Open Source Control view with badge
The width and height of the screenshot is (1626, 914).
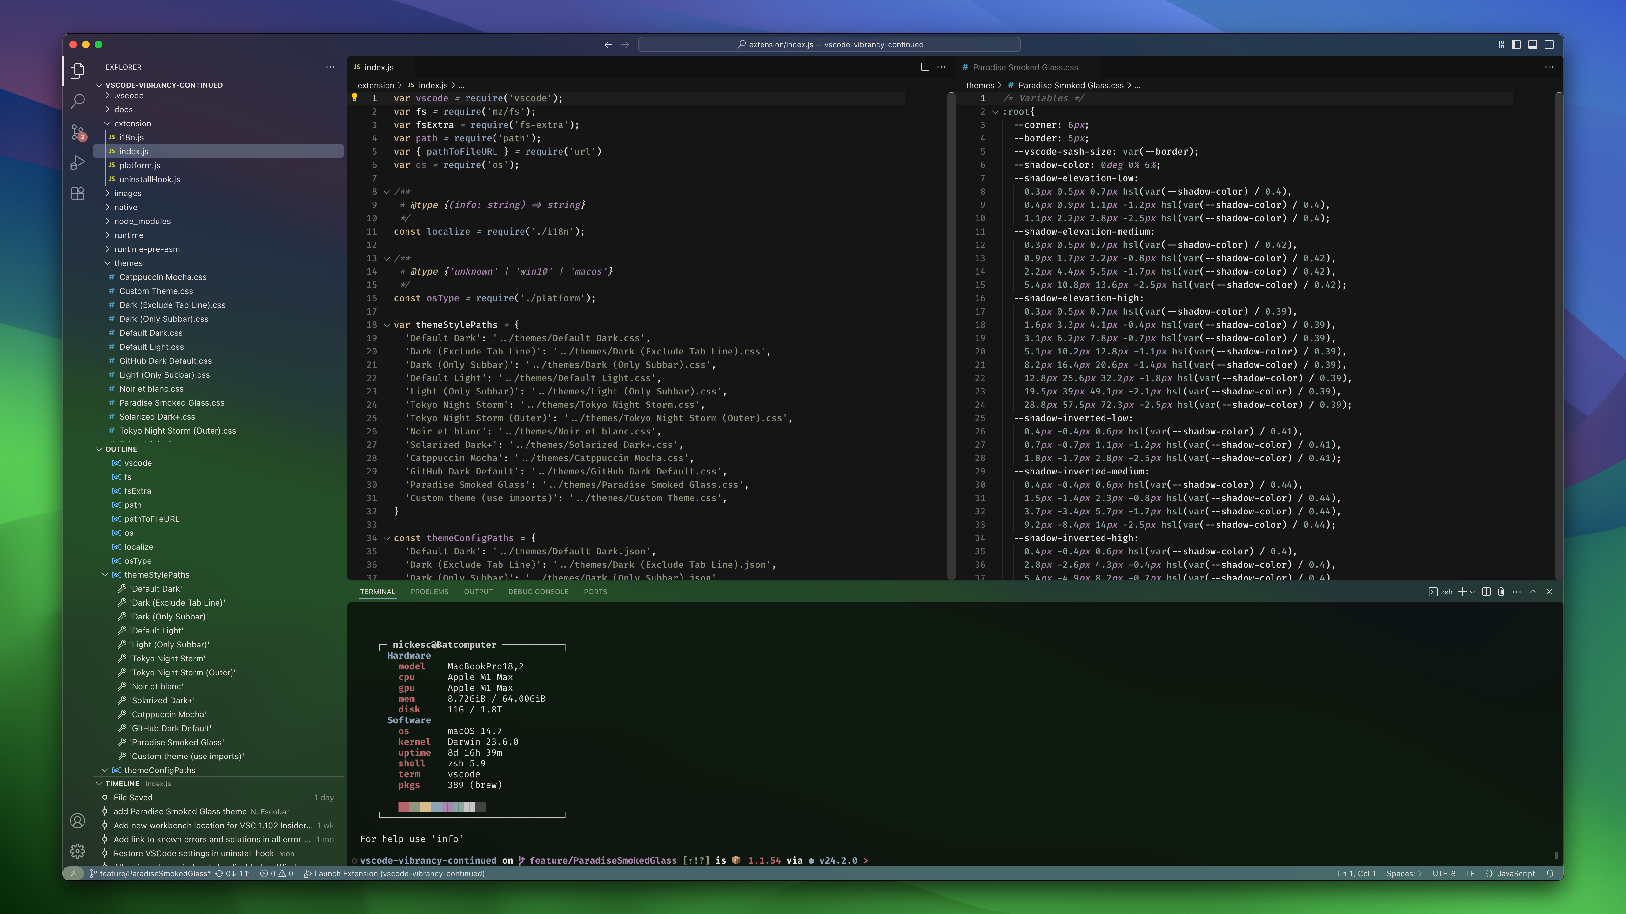click(77, 132)
